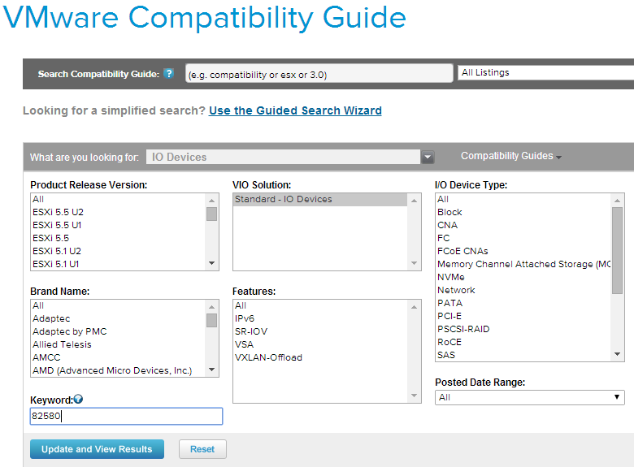Viewport: 634px width, 467px height.
Task: Open the All Listings dropdown
Action: click(x=545, y=73)
